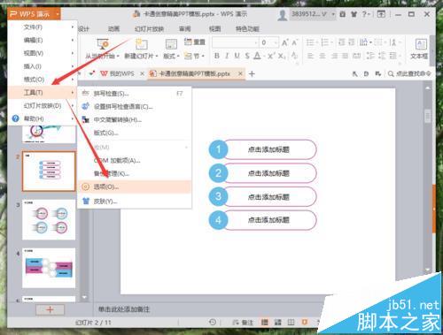Click the increase font size icon
The image size is (443, 335).
(x=284, y=42)
